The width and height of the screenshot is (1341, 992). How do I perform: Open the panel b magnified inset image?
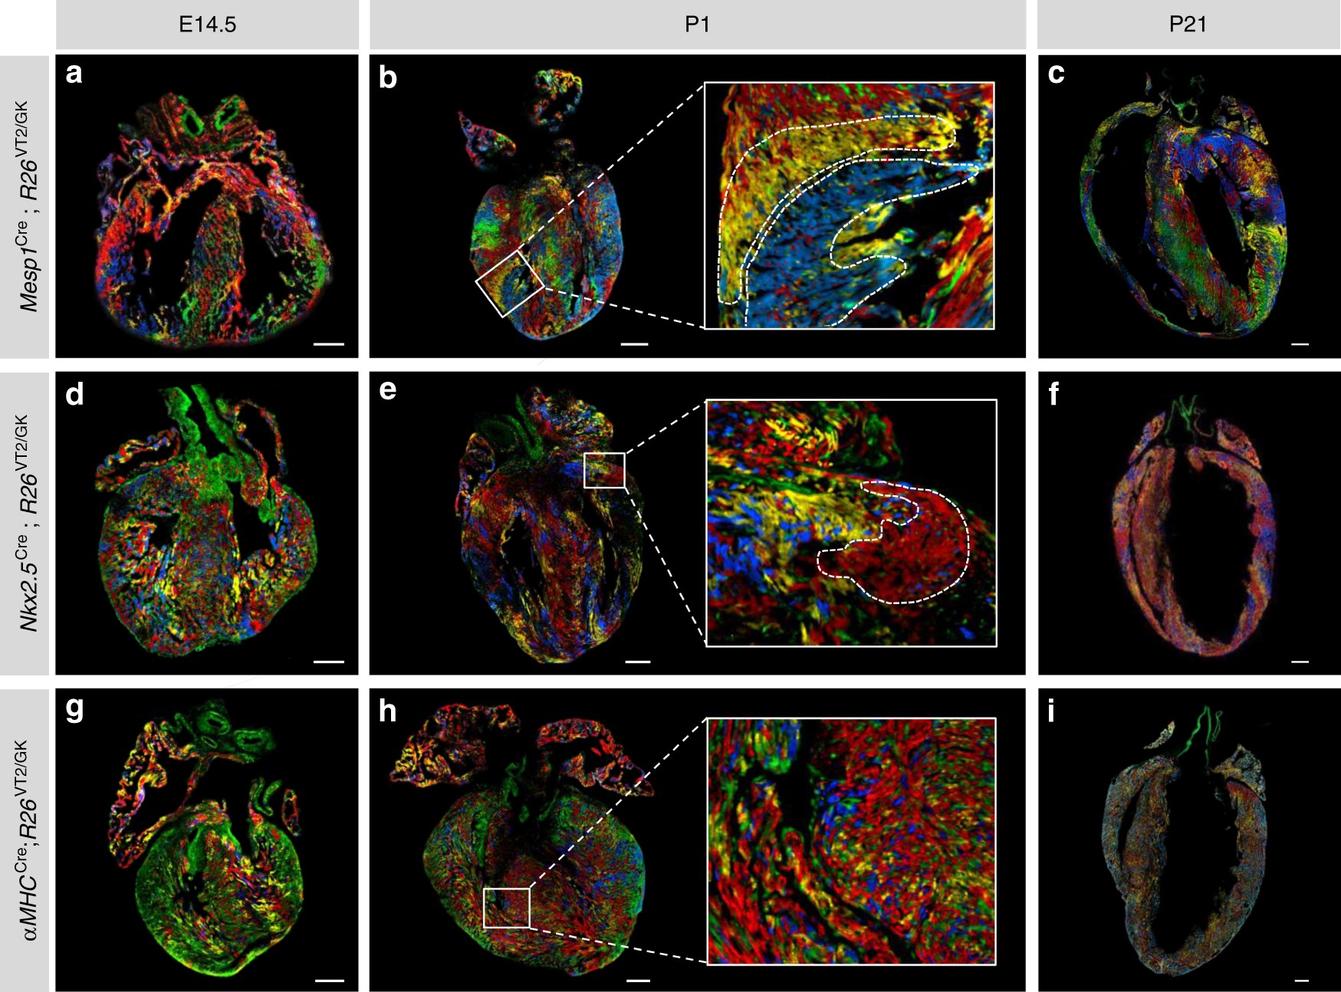pyautogui.click(x=850, y=205)
